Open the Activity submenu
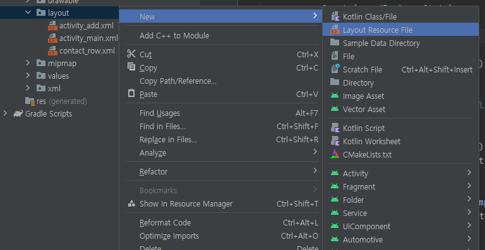Viewport: 485px width, 250px height. tap(400, 173)
